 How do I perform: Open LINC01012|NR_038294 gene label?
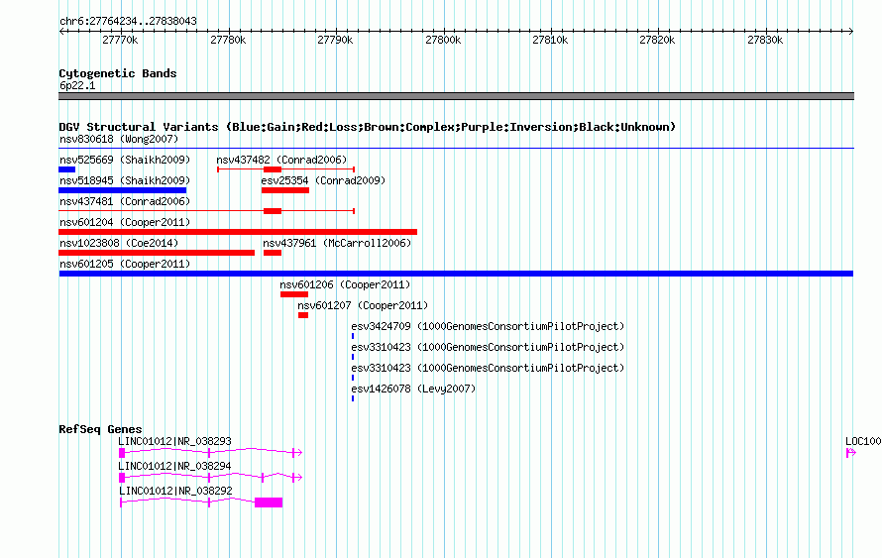[x=175, y=466]
